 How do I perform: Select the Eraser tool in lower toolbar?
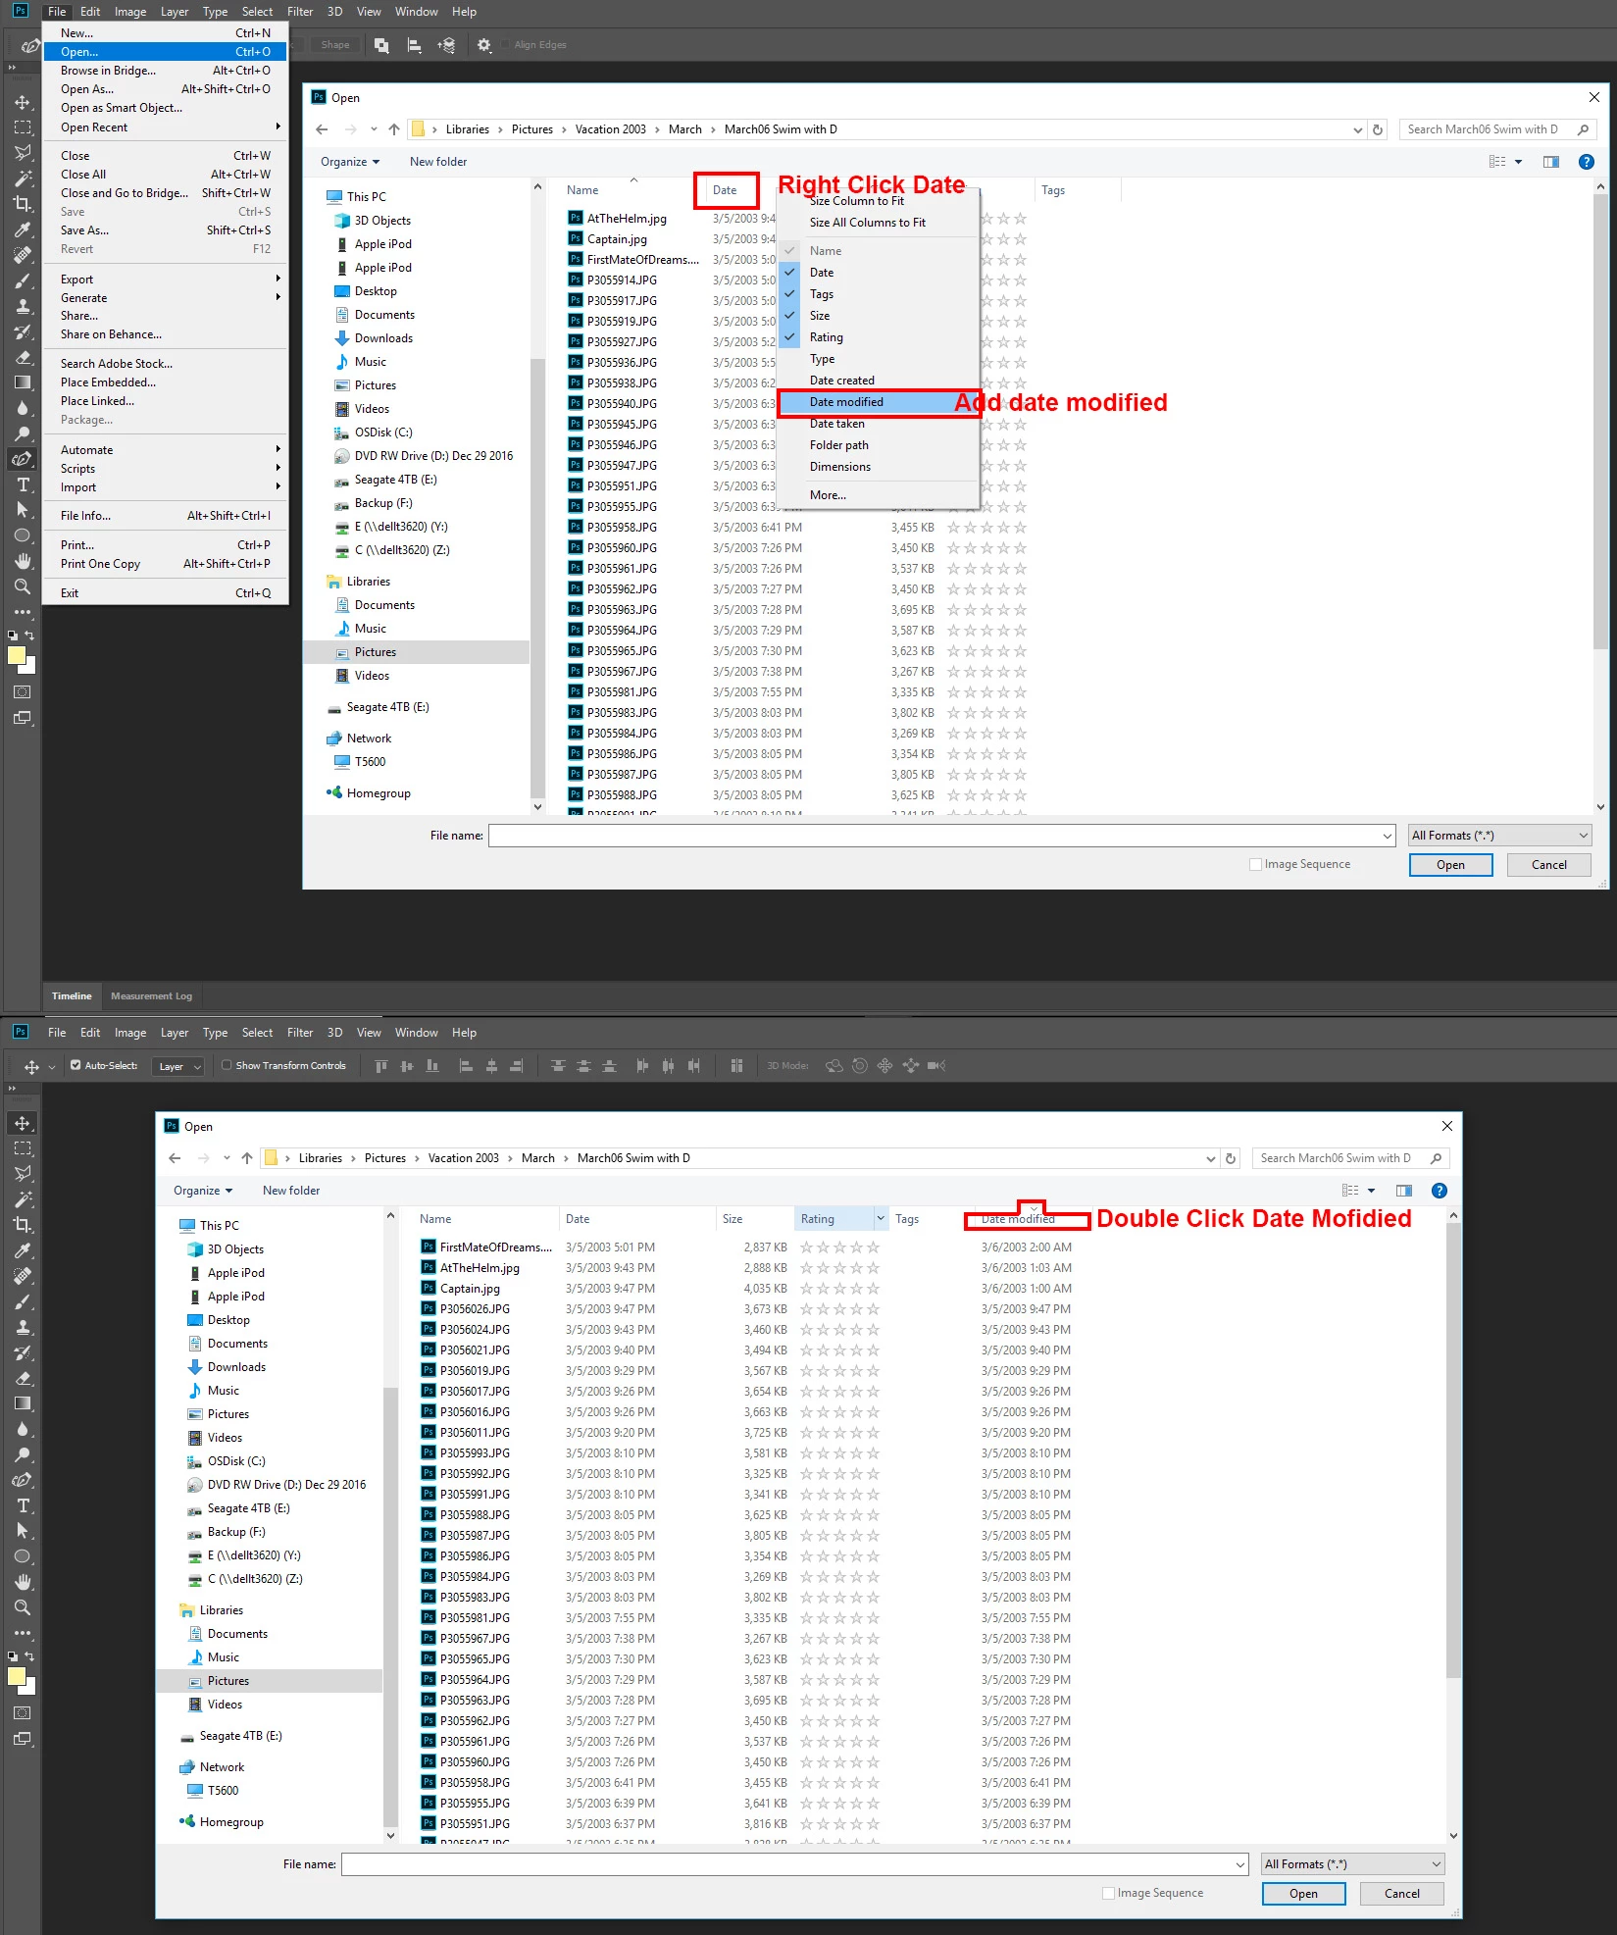point(23,1378)
